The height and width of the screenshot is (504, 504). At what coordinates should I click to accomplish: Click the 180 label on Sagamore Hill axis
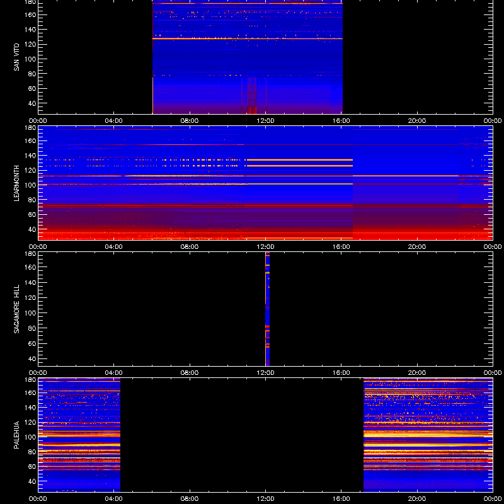30,254
